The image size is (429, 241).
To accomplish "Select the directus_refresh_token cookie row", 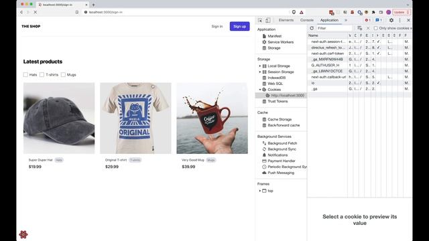I will 359,48.
